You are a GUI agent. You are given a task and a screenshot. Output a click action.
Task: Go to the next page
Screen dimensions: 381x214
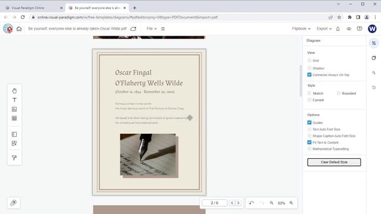point(238,203)
